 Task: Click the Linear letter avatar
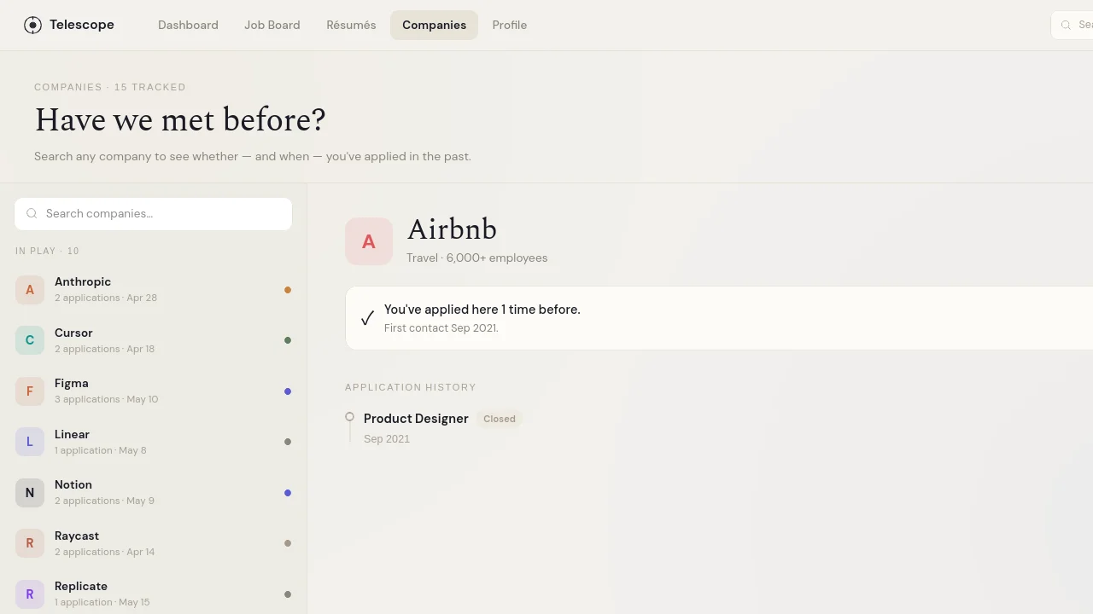30,442
